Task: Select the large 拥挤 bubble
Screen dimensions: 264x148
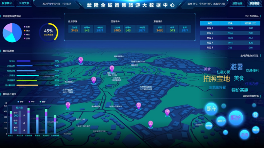Action: pyautogui.click(x=236, y=118)
